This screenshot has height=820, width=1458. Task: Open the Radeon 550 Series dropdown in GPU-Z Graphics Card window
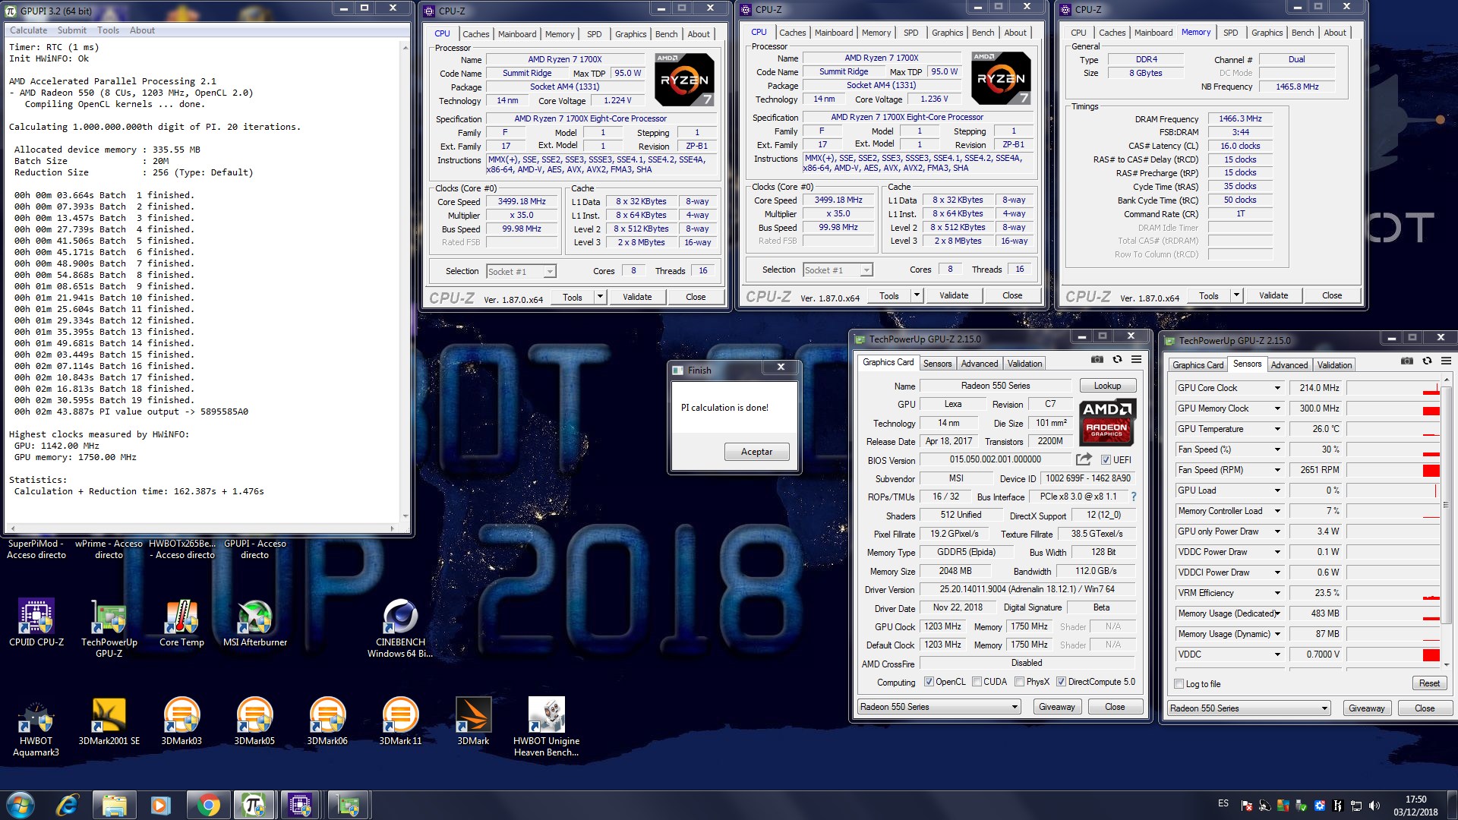(939, 707)
